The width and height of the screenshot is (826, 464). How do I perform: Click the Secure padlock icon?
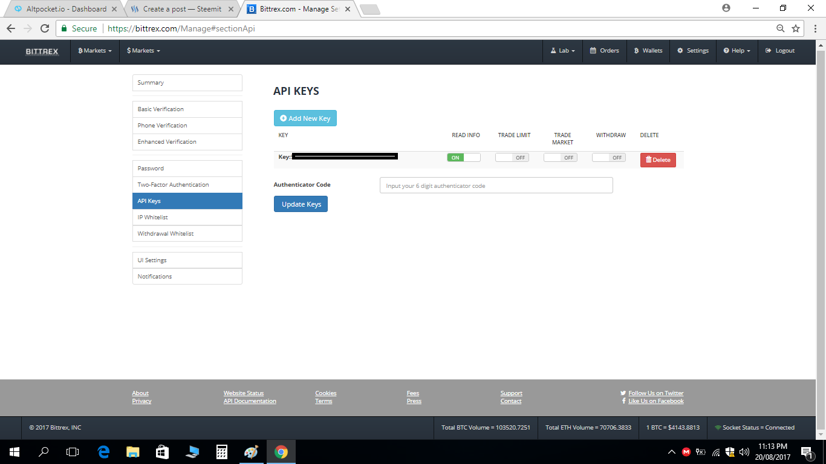point(64,28)
